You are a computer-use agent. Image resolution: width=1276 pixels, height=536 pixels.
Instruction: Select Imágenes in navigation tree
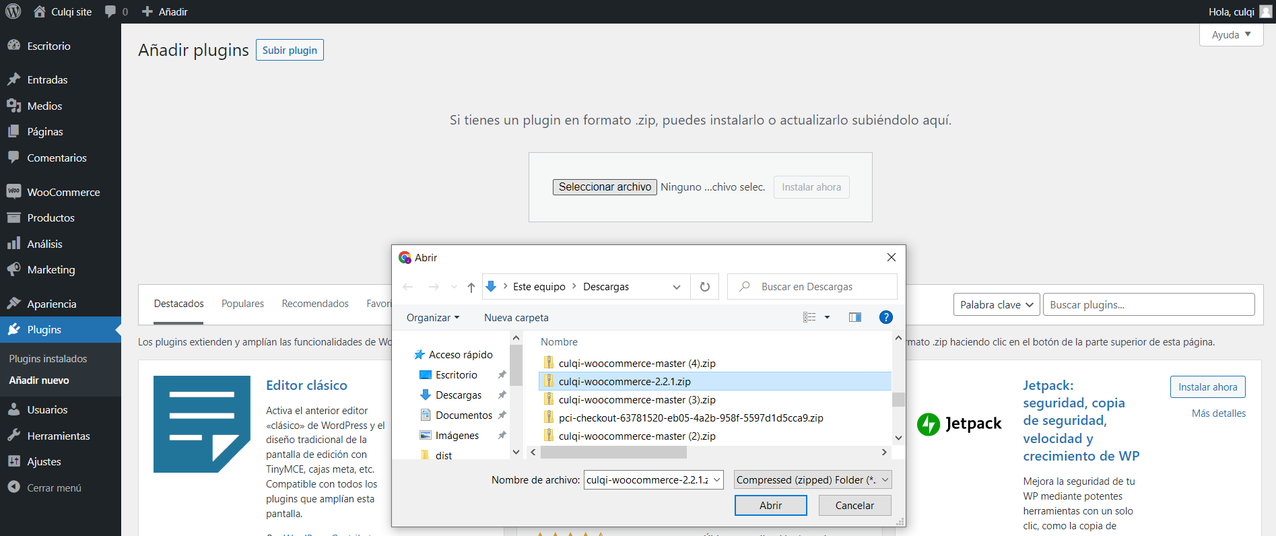457,435
